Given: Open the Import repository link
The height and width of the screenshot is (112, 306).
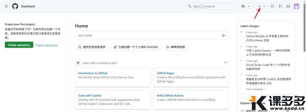Looking at the screenshot, I should (x=46, y=45).
